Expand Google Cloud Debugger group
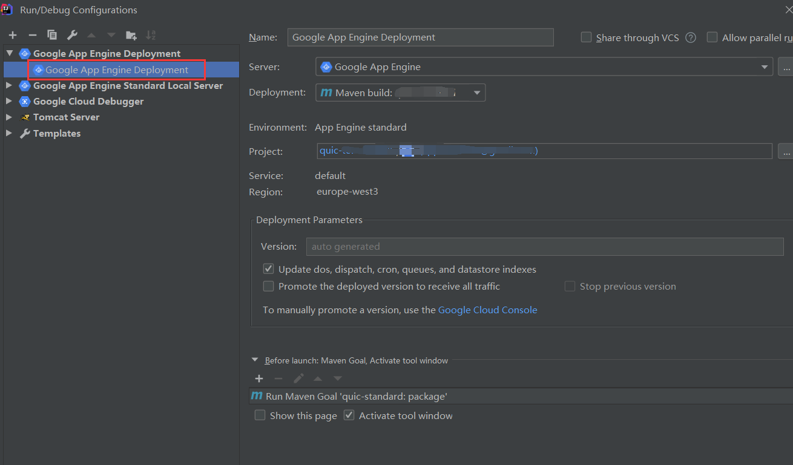 pyautogui.click(x=9, y=102)
